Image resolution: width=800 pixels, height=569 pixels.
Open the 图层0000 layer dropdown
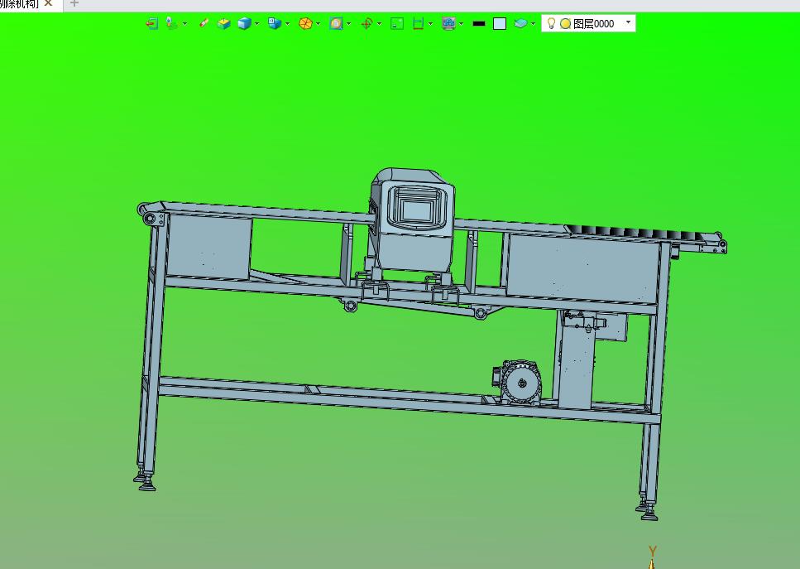click(x=628, y=22)
